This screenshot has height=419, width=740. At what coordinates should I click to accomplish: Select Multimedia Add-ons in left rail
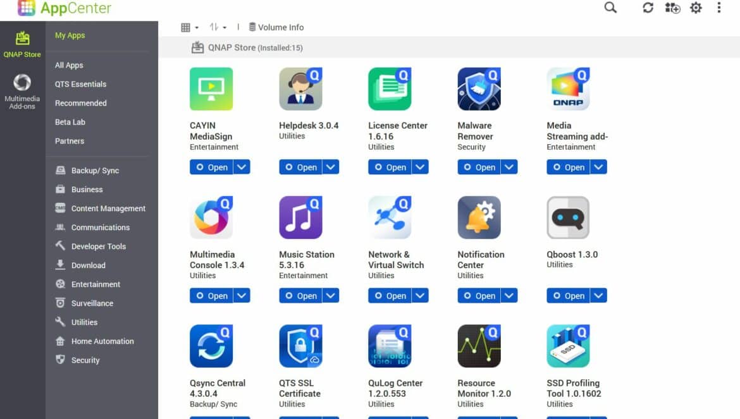(x=22, y=92)
